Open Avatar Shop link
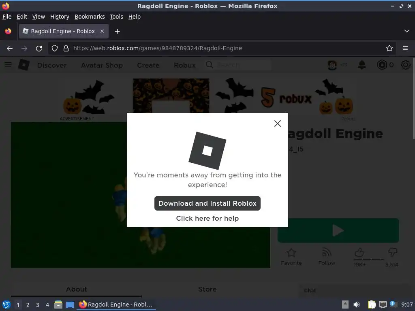The width and height of the screenshot is (415, 311). pyautogui.click(x=102, y=65)
